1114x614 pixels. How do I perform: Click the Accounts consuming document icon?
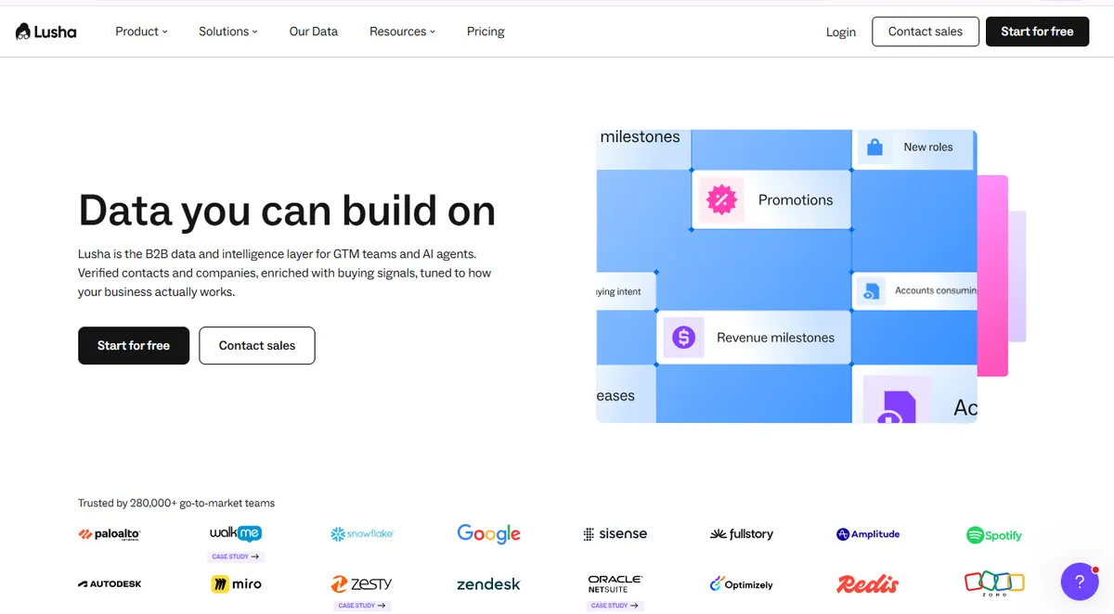coord(870,290)
